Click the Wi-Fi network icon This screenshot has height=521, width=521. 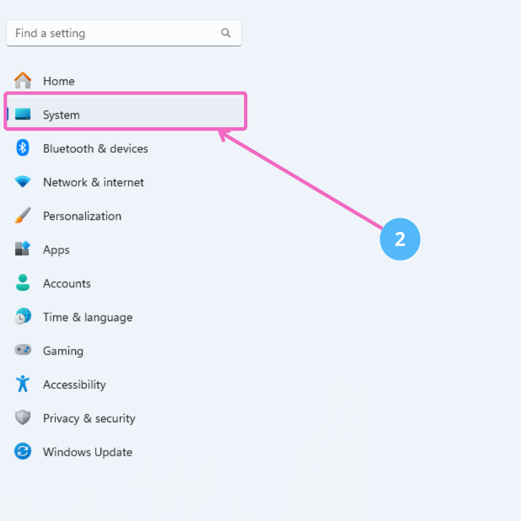(x=23, y=182)
